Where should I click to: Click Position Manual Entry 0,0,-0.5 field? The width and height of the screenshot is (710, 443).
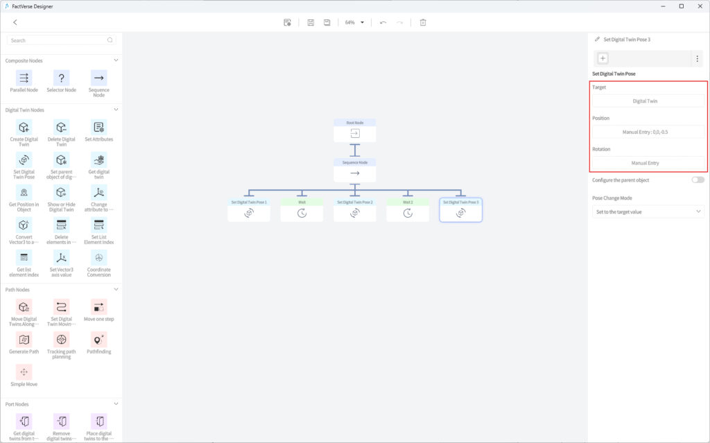[x=648, y=132]
